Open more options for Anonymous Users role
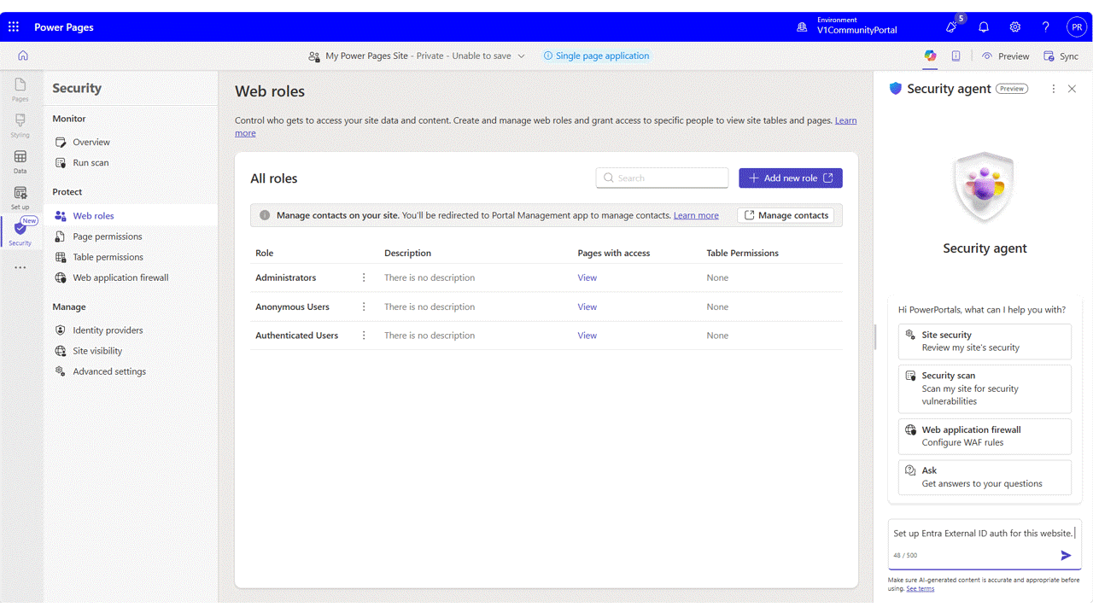The width and height of the screenshot is (1093, 613). [x=364, y=306]
